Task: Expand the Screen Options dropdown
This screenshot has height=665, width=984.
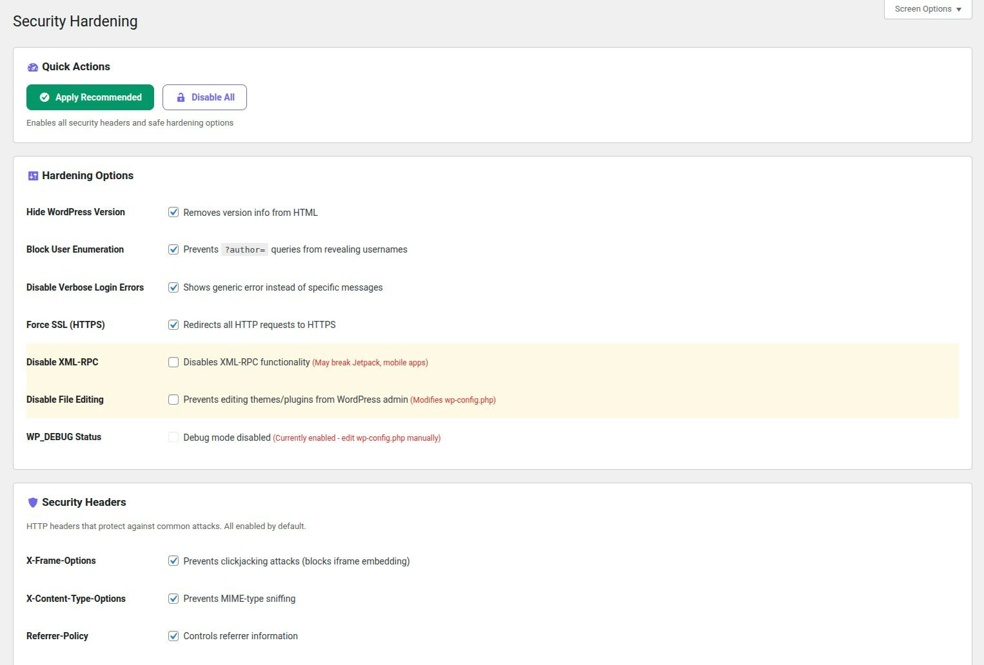Action: point(928,9)
